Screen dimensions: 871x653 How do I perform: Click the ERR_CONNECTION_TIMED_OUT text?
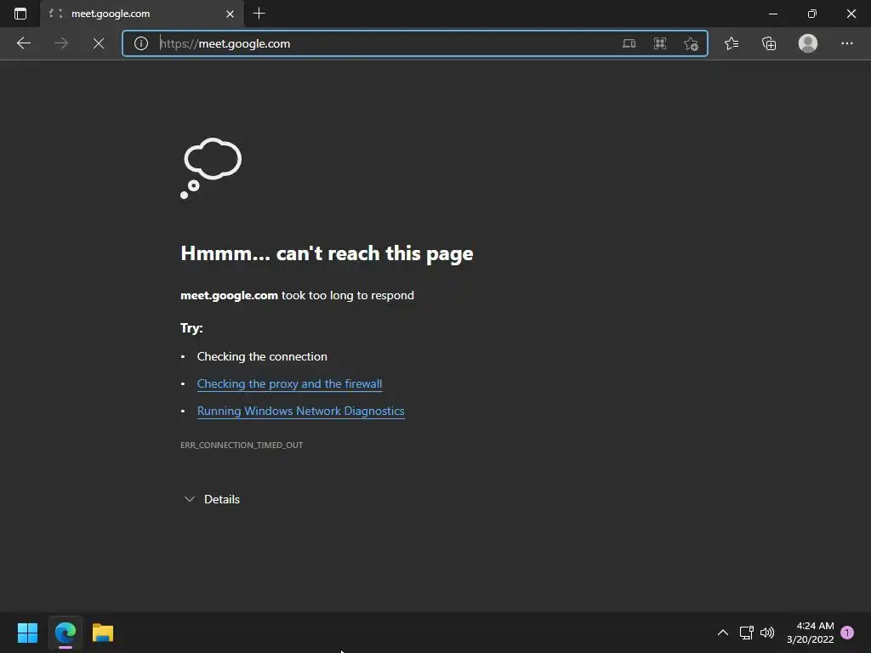click(242, 445)
